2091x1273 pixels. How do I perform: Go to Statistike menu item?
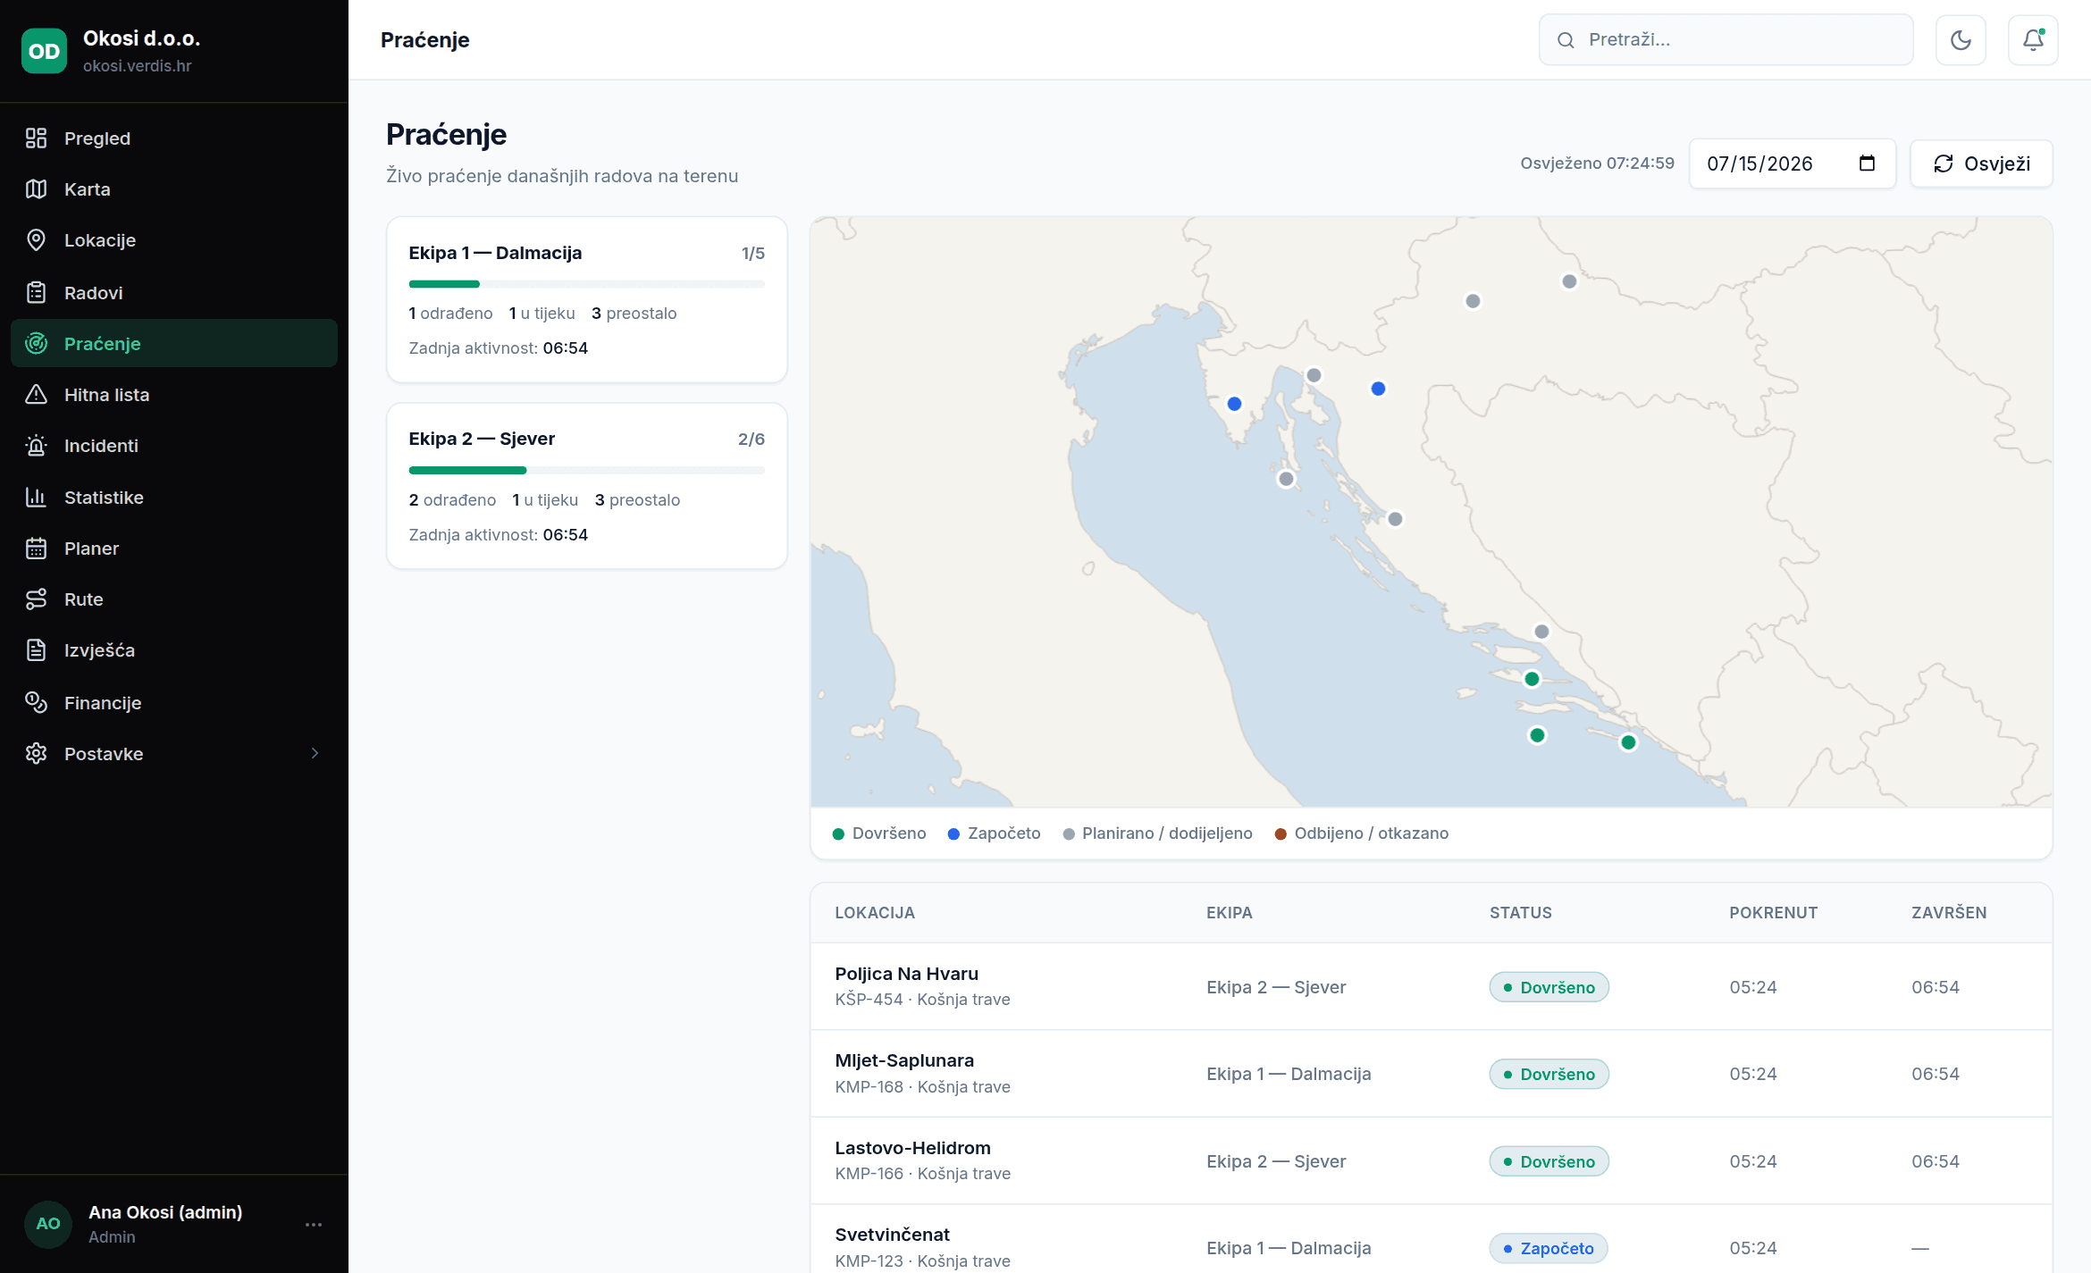(x=174, y=497)
